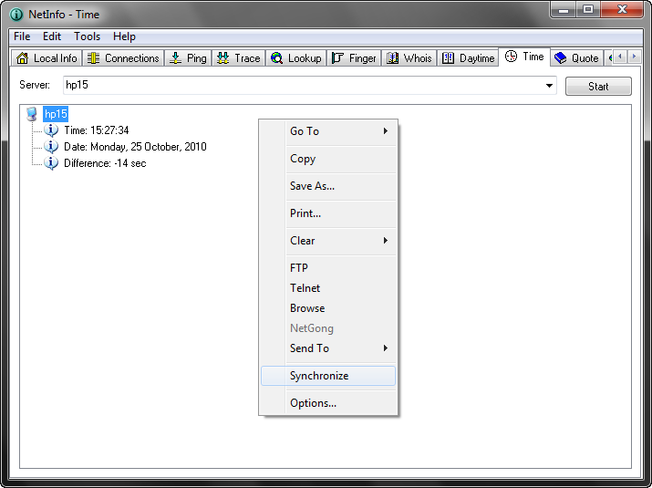Open the Tools menu in menu bar
652x488 pixels.
(x=88, y=36)
